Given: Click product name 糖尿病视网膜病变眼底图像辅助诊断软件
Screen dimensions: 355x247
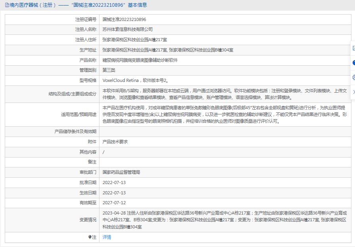Looking at the screenshot, I should (140, 60).
